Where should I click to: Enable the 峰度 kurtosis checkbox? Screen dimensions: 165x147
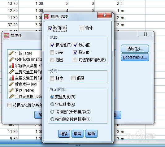[x=52, y=78]
